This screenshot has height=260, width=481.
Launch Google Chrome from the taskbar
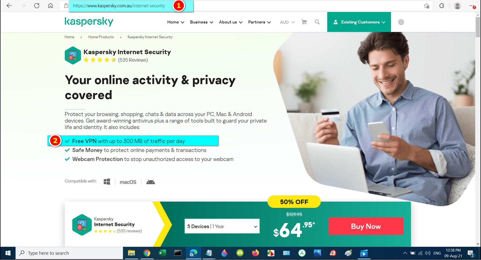coord(147,253)
